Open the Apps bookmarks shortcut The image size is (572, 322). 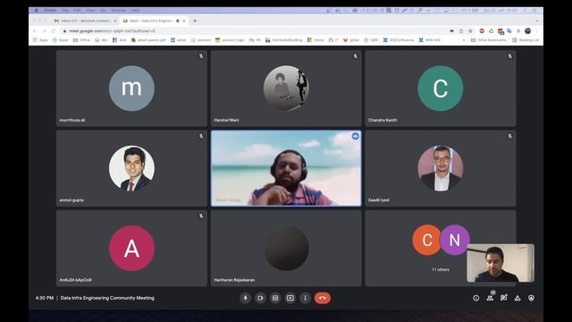point(40,40)
